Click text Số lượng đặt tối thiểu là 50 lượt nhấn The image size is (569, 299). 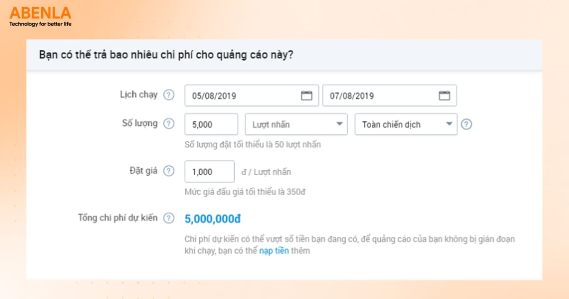point(253,145)
